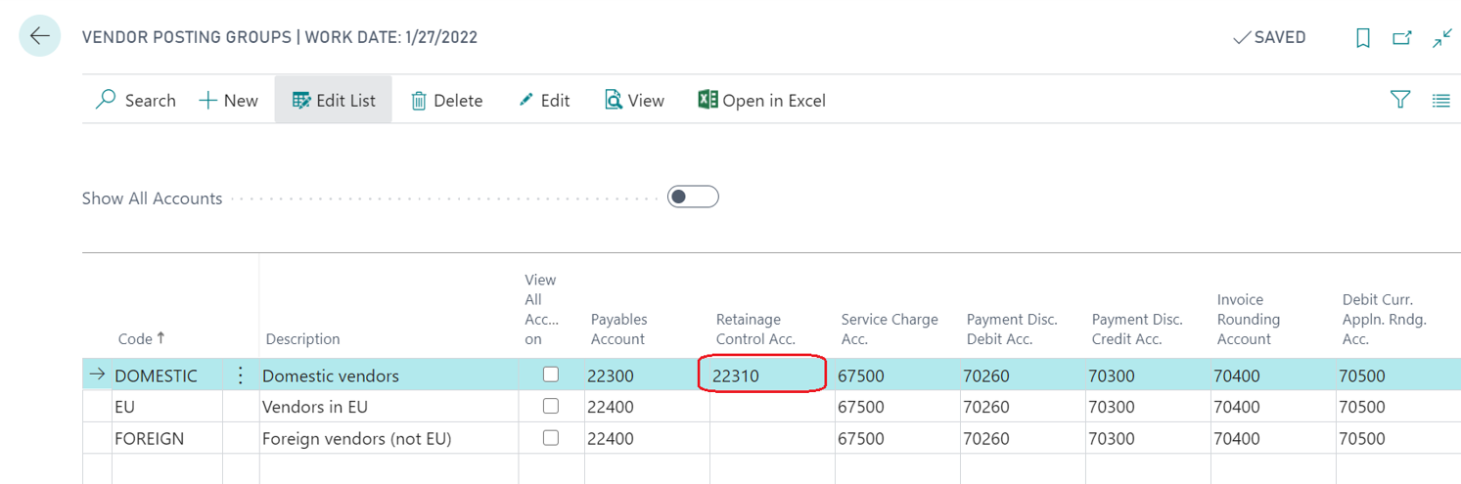Image resolution: width=1461 pixels, height=484 pixels.
Task: Select Edit List in the toolbar
Action: [334, 100]
